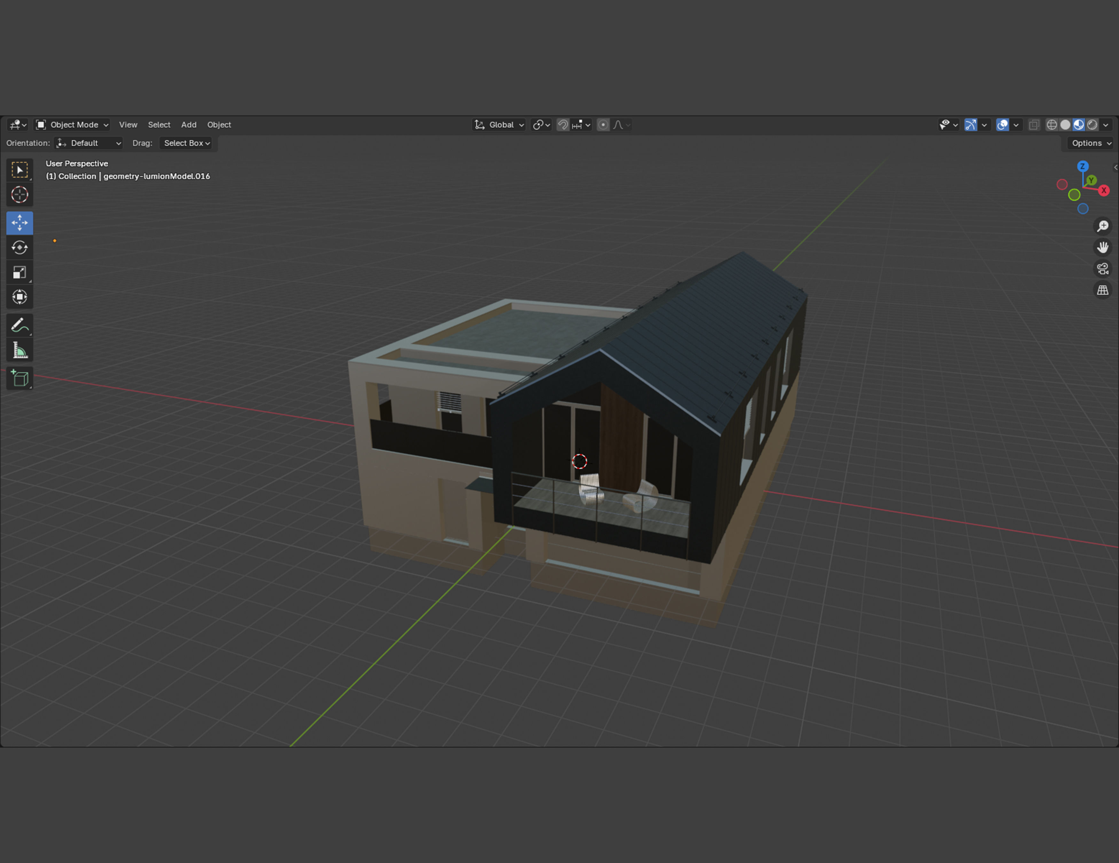The image size is (1119, 863).
Task: Switch to Material Preview shading
Action: pos(1078,125)
